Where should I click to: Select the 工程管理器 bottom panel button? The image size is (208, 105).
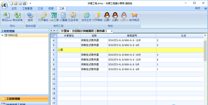click(x=24, y=99)
